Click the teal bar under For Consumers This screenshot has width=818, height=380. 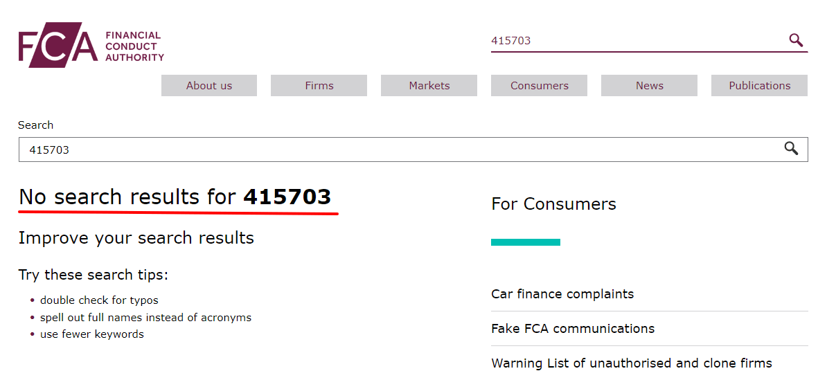pyautogui.click(x=525, y=242)
